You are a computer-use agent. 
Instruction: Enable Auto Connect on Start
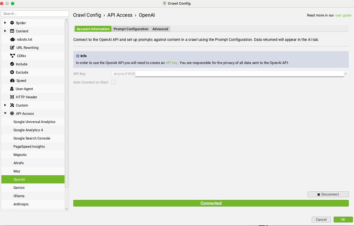point(113,82)
